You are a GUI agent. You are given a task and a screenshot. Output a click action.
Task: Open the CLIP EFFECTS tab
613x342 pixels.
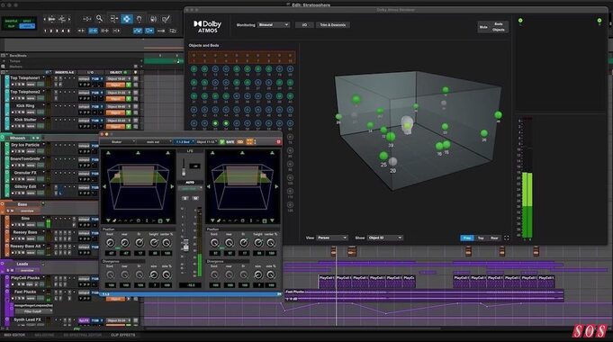123,335
